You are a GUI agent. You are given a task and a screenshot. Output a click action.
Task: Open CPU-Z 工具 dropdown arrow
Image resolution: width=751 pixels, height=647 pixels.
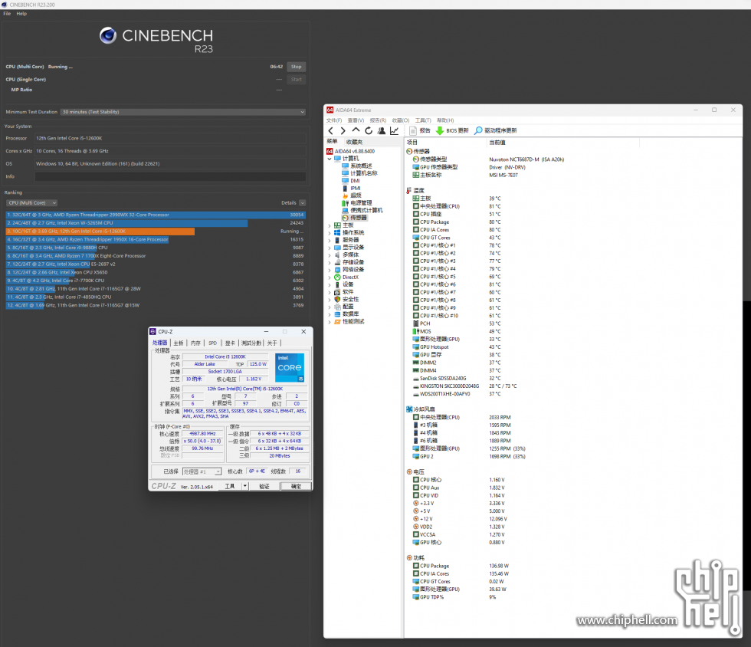coord(244,486)
